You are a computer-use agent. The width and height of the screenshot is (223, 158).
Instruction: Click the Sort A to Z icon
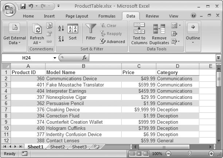click(x=61, y=28)
